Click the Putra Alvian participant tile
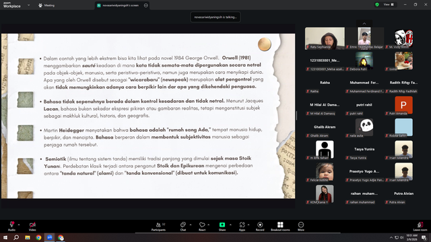 coord(403,194)
